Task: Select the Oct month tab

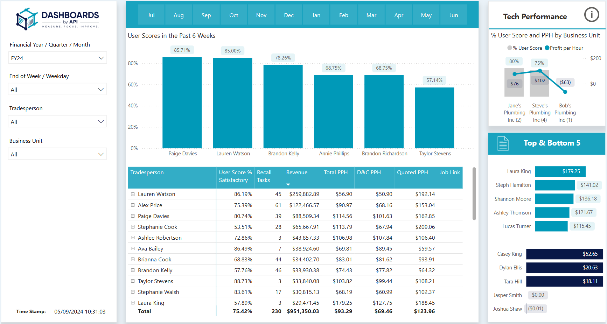Action: click(233, 15)
